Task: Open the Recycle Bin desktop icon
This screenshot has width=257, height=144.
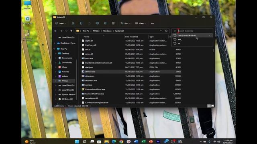Action: click(27, 20)
